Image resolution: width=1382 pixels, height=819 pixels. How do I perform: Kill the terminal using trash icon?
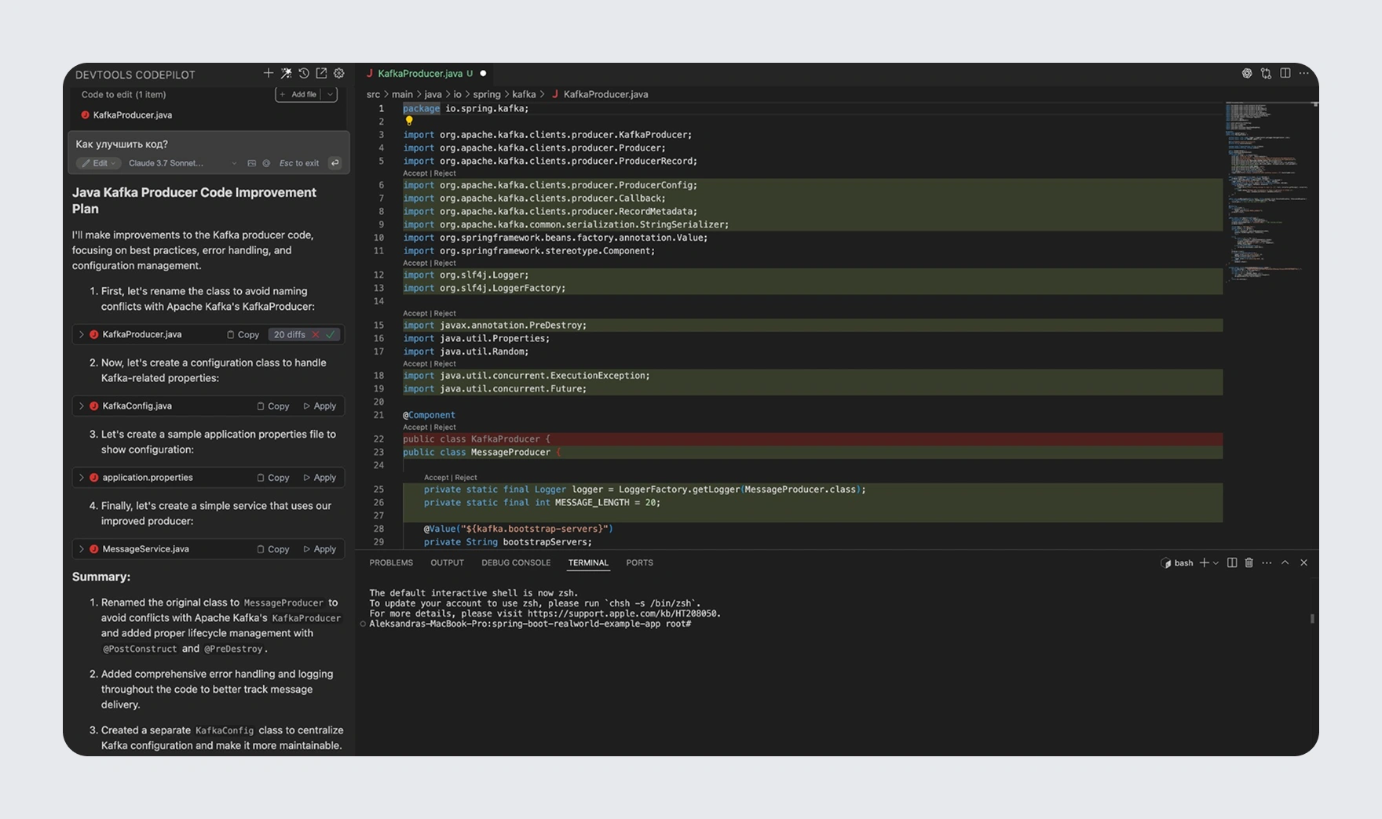1249,562
